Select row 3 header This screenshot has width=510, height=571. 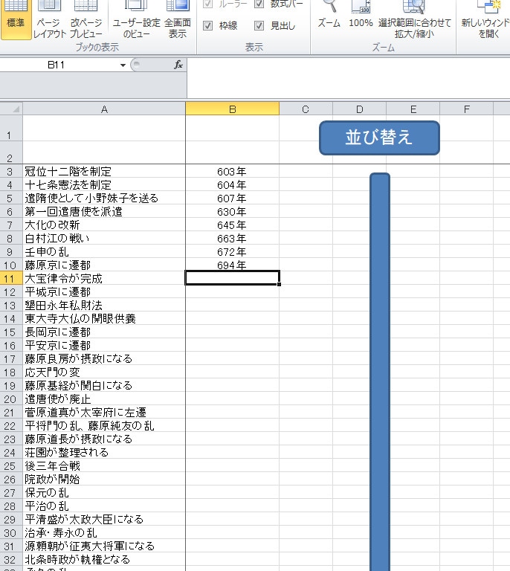[x=11, y=171]
